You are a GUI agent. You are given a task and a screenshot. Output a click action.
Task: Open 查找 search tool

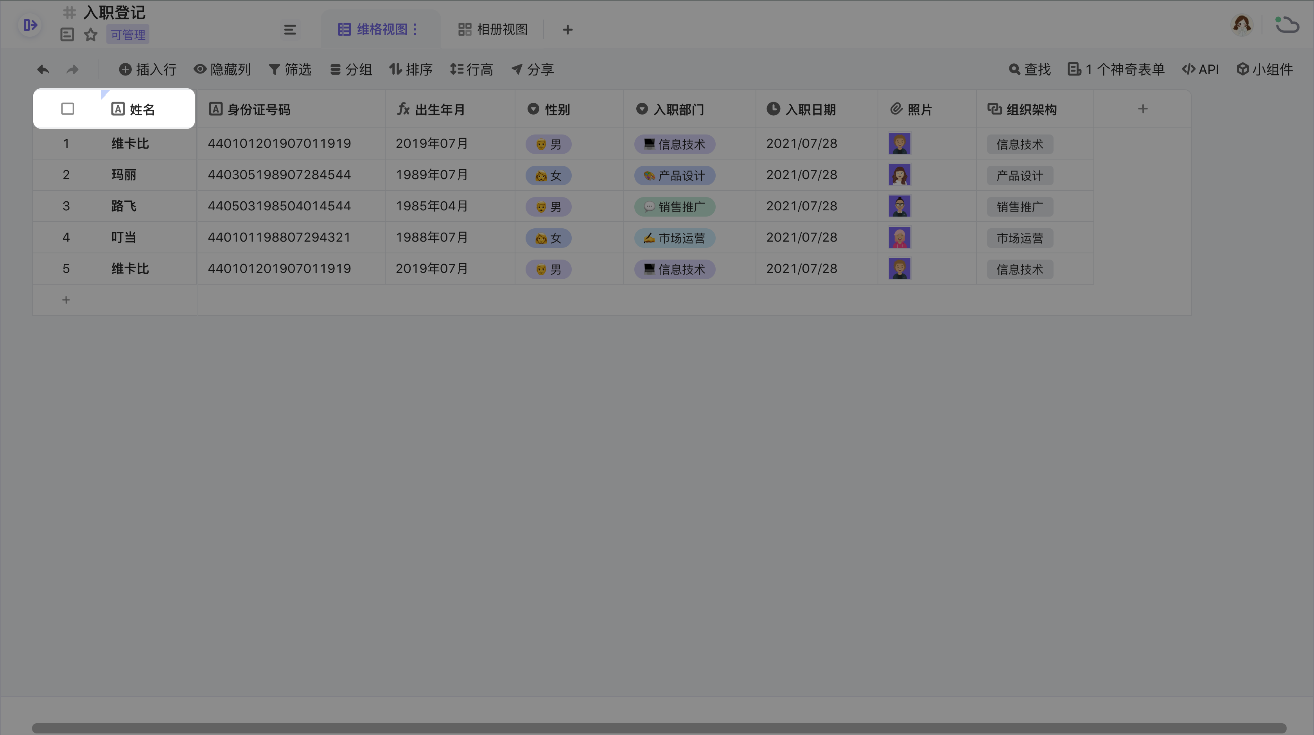(x=1029, y=69)
